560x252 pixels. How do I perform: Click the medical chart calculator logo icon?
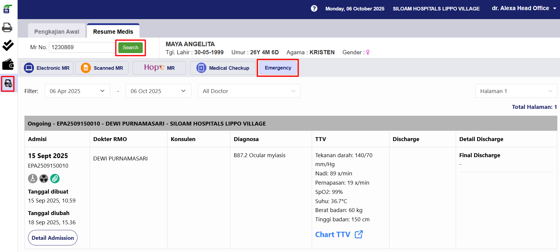8,9
